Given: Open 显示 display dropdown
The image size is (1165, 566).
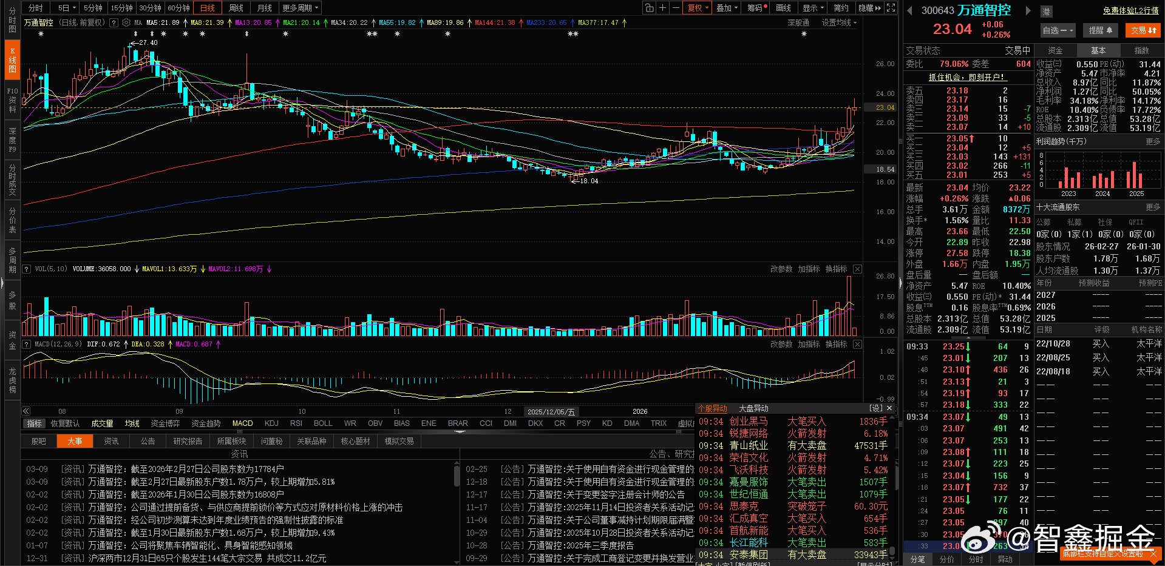Looking at the screenshot, I should 813,8.
